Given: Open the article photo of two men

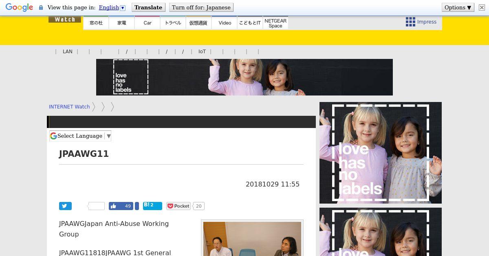Looking at the screenshot, I should [252, 239].
